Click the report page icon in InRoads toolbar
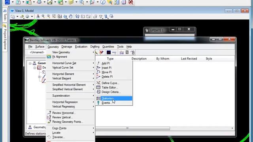The image size is (253, 142). tap(127, 52)
